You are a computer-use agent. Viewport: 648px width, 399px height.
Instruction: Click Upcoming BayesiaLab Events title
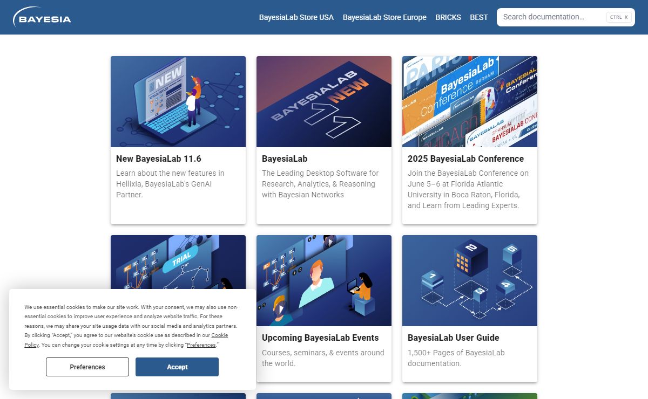click(x=320, y=338)
